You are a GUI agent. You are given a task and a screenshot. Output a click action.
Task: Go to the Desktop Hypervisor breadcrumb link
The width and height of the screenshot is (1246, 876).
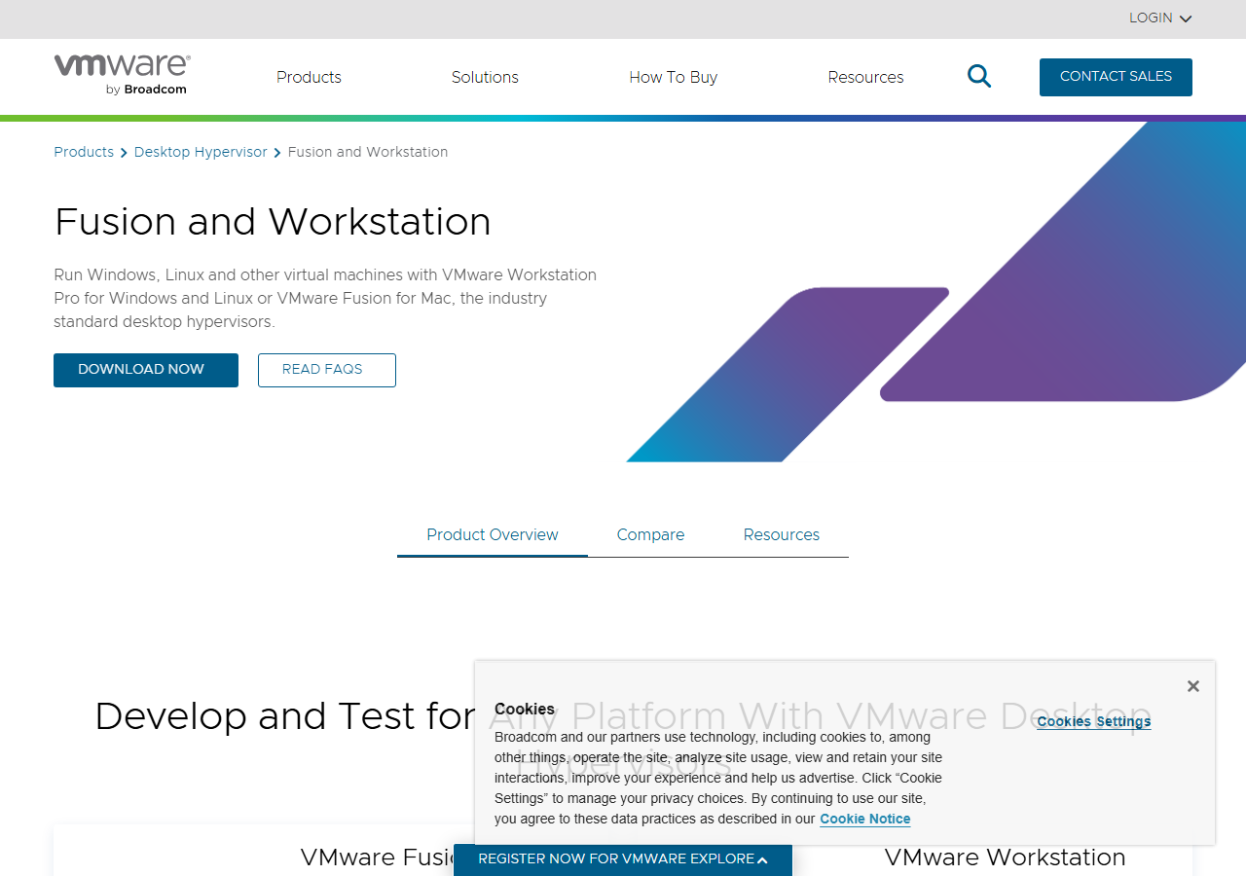point(201,152)
